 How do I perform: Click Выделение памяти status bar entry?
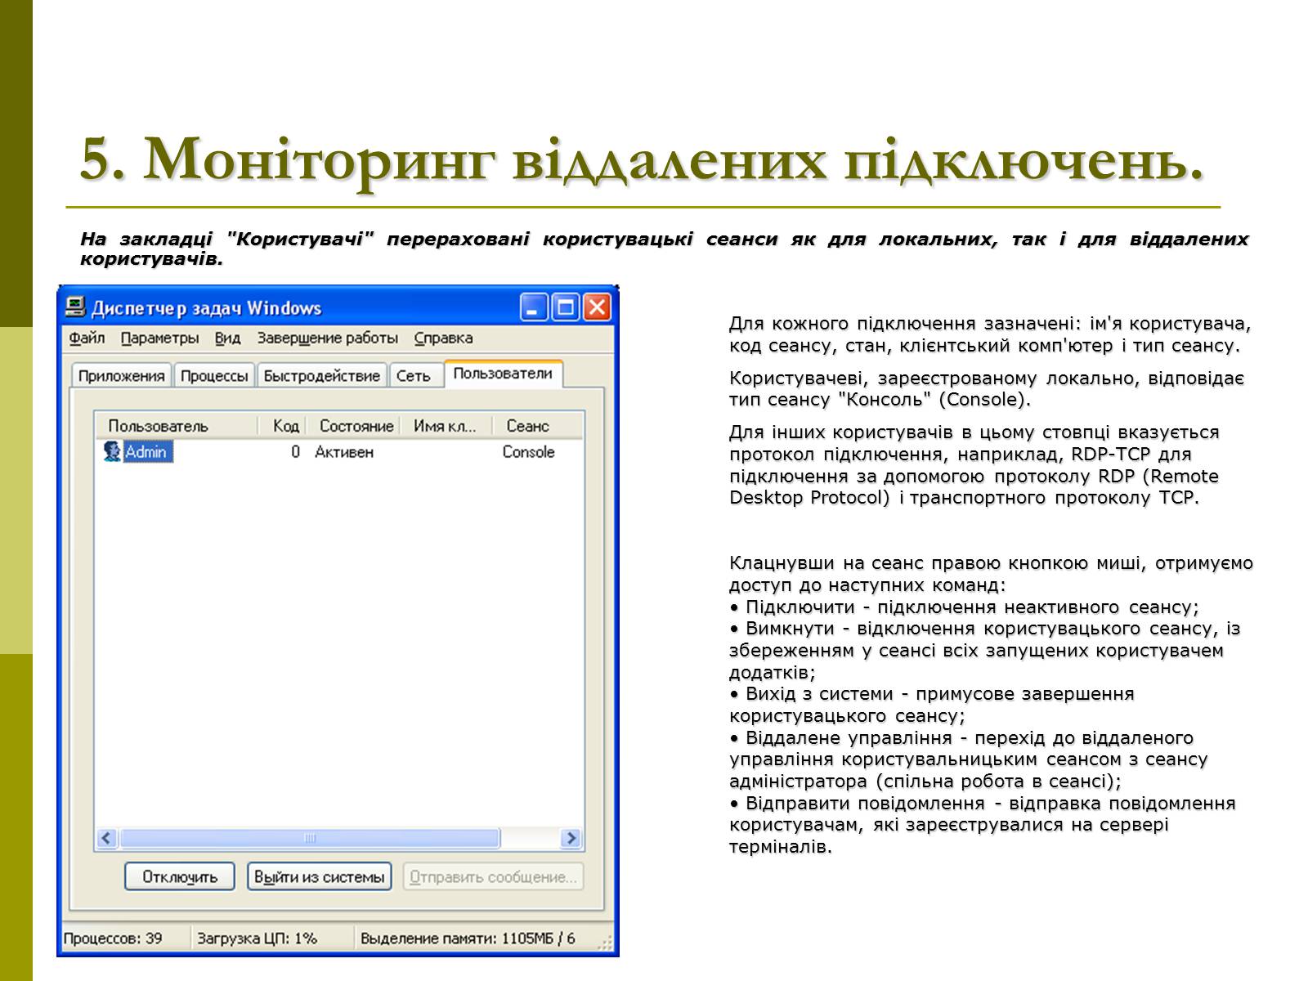468,938
